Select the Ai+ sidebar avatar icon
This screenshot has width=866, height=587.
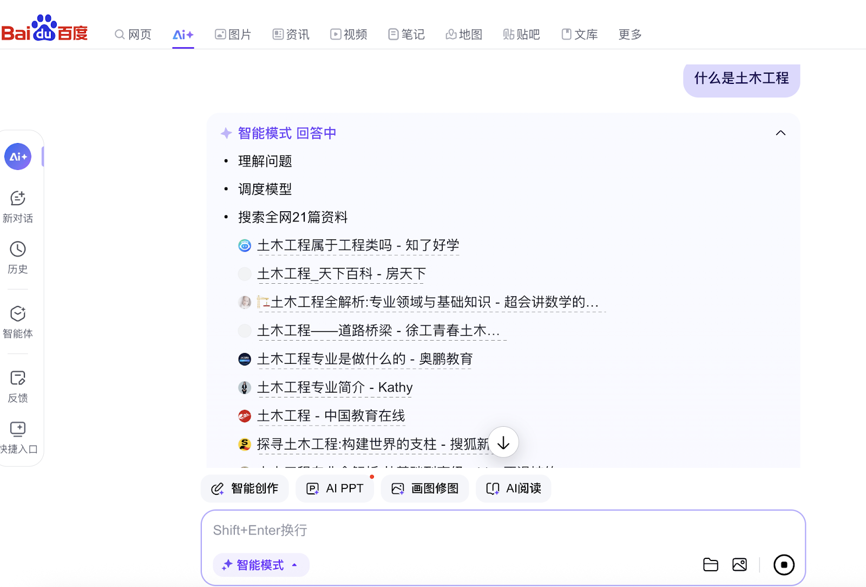(18, 156)
